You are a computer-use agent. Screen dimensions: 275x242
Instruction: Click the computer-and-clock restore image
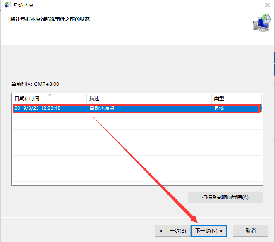tap(261, 23)
